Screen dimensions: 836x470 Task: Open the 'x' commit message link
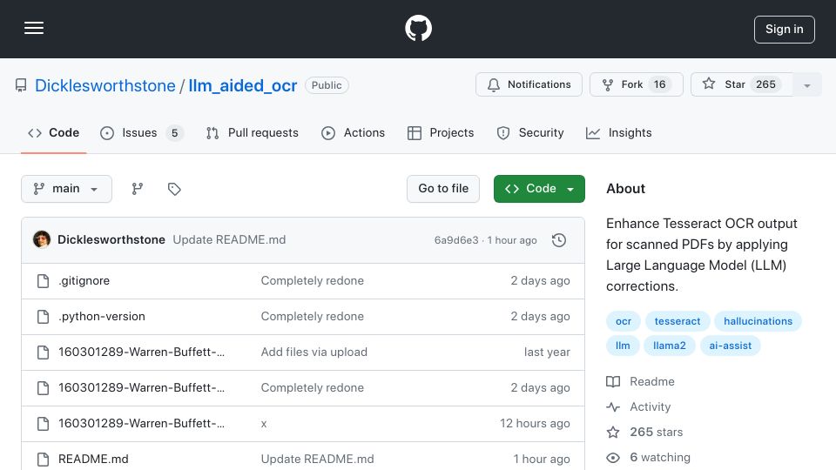tap(264, 424)
